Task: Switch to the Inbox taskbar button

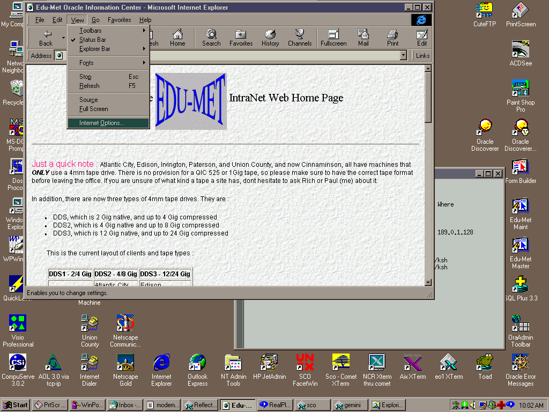Action: tap(125, 405)
